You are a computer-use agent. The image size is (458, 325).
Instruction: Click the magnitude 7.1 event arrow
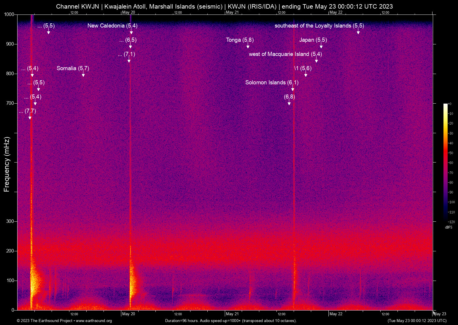coord(129,60)
